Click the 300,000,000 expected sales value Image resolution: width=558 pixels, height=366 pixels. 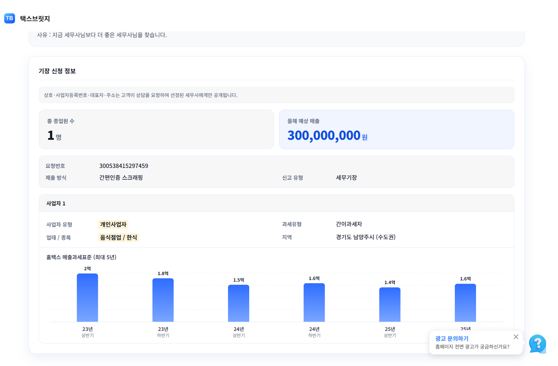(324, 135)
